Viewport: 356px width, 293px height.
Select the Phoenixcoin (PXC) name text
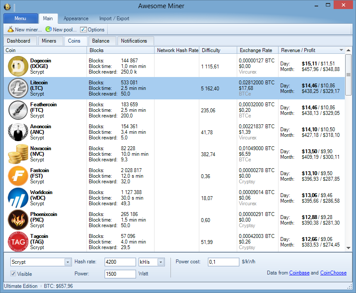(43, 217)
